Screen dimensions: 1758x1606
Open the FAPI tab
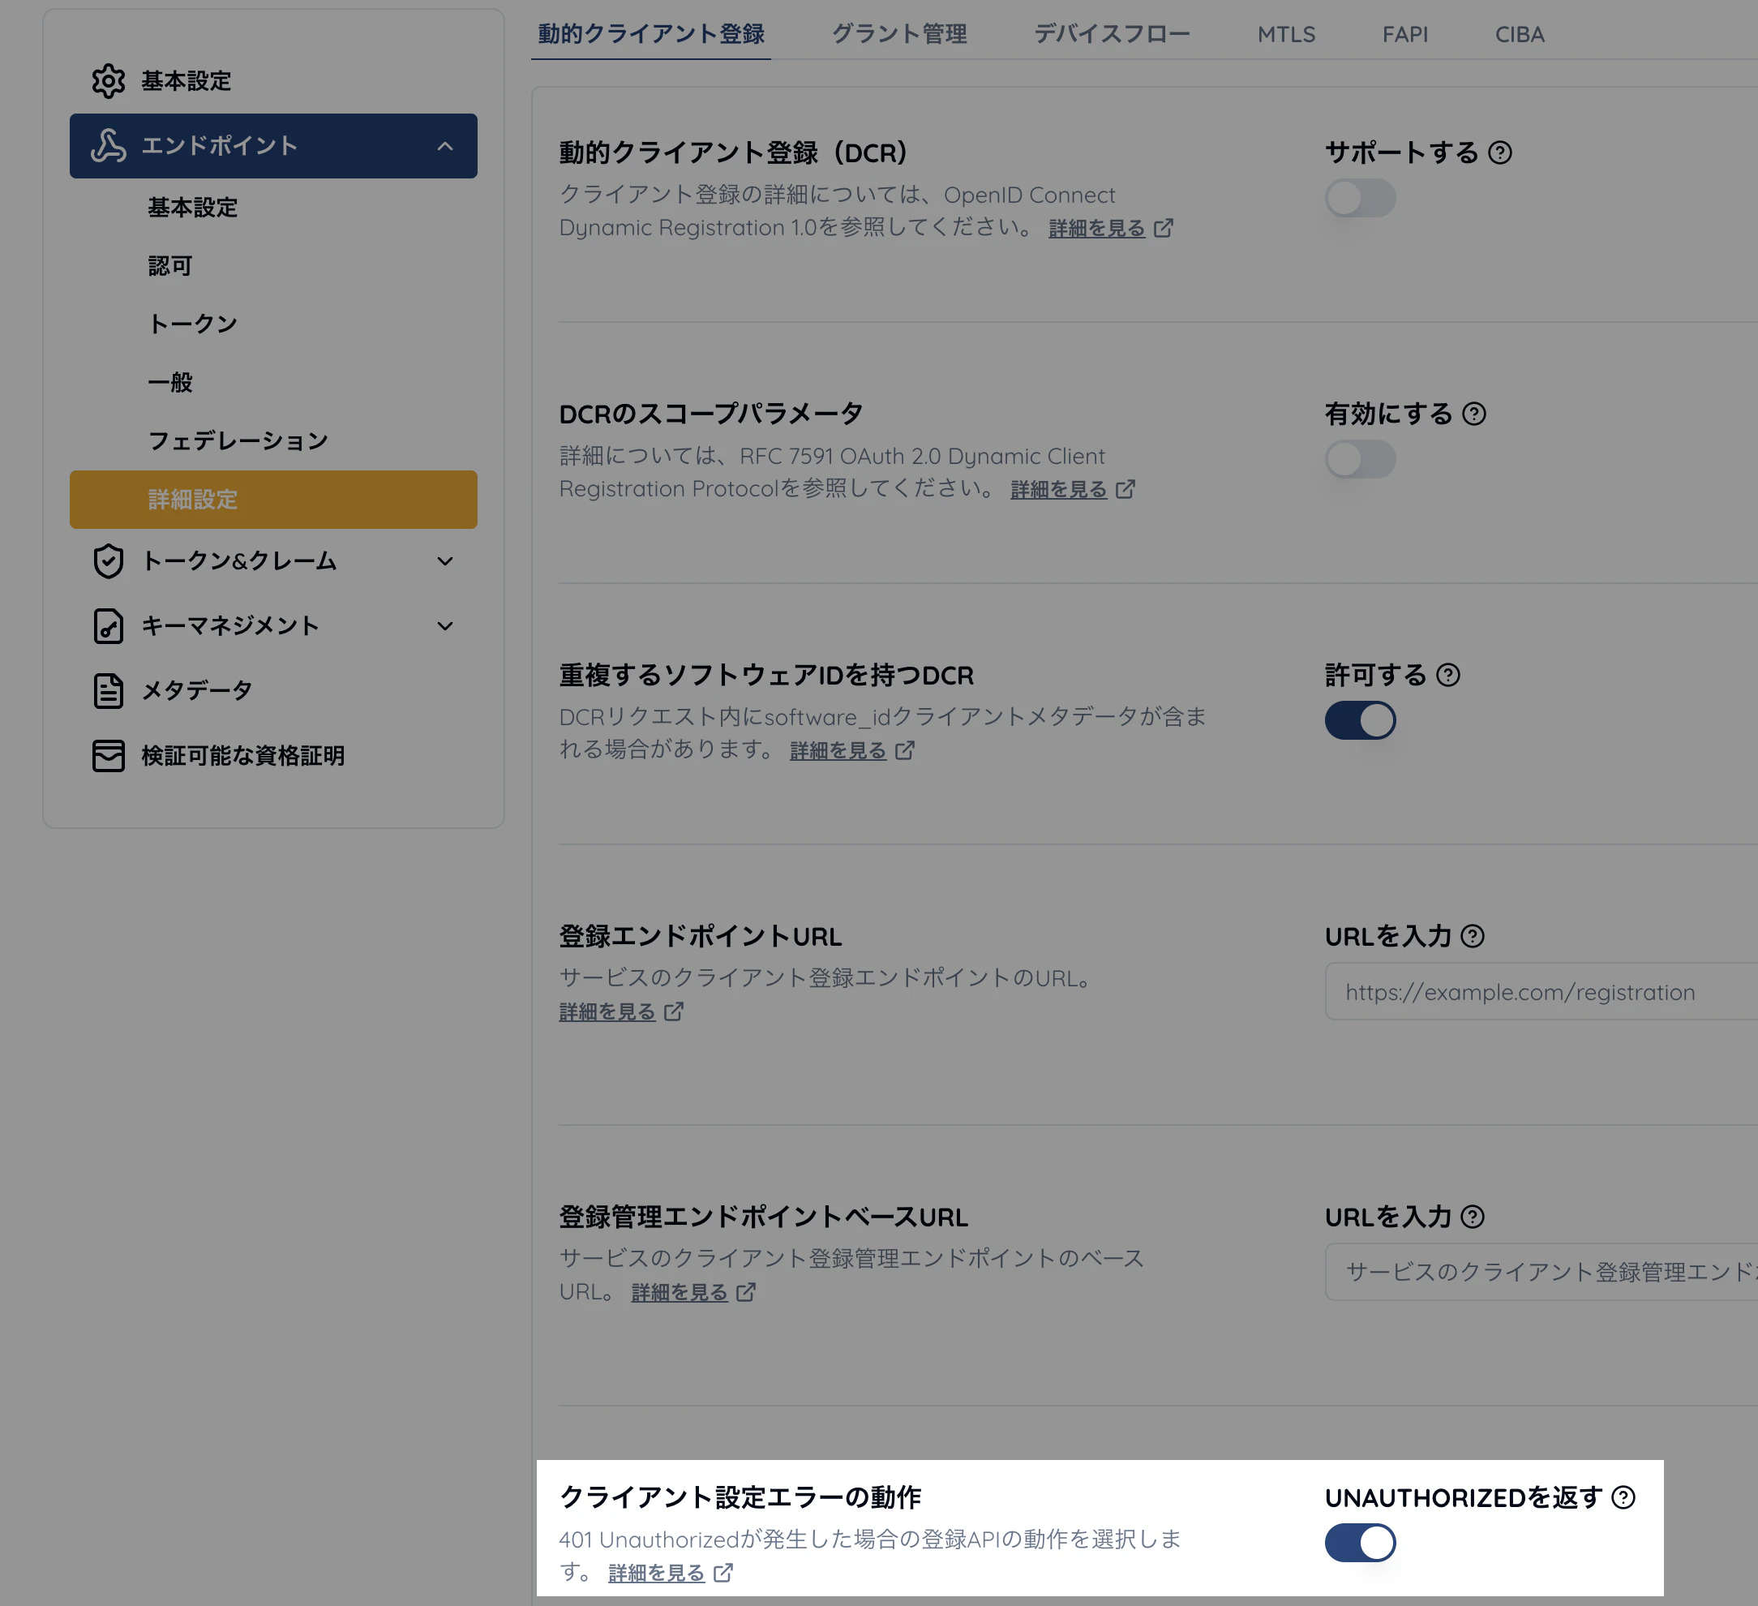pyautogui.click(x=1404, y=34)
